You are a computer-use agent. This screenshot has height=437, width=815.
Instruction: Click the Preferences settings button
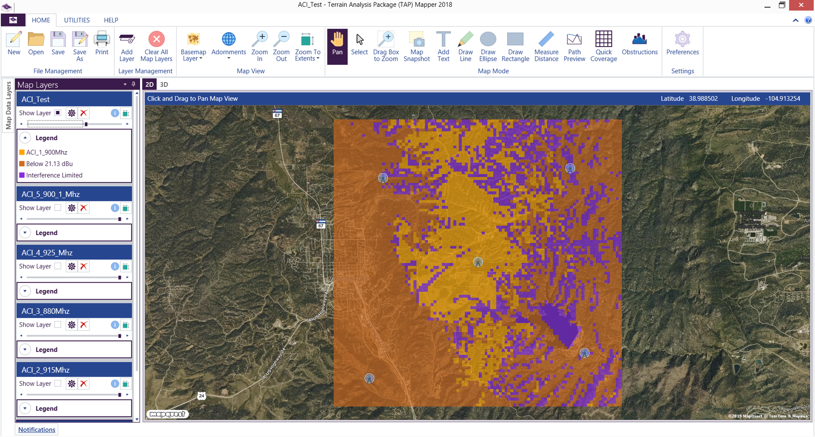[682, 44]
